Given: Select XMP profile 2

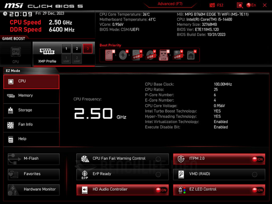Looking at the screenshot, I should 77,49.
